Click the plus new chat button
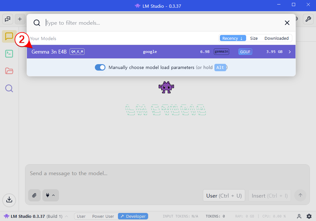The height and width of the screenshot is (221, 316). click(20, 19)
